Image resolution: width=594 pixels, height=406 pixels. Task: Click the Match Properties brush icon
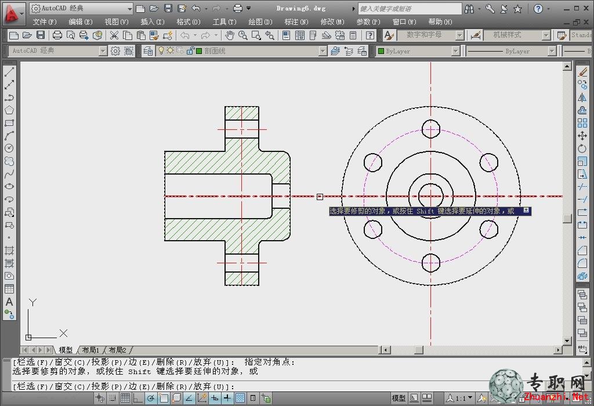point(154,35)
